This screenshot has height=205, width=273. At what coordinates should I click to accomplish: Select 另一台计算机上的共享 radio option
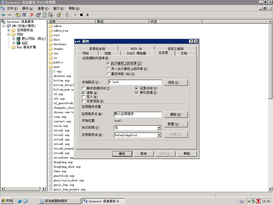(108, 69)
